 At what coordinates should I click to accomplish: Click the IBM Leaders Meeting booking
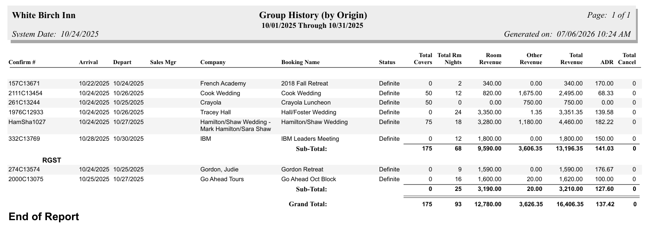coord(310,139)
